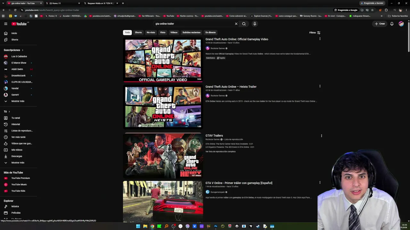
Task: Open the Chrome three-dot menu
Action: click(406, 10)
